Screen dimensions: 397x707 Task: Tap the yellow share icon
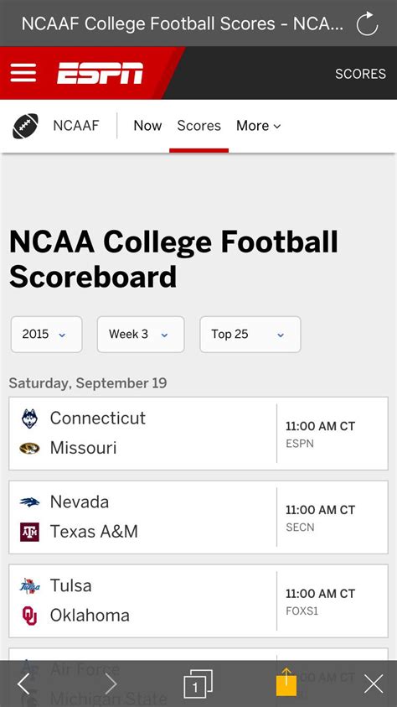pyautogui.click(x=286, y=682)
